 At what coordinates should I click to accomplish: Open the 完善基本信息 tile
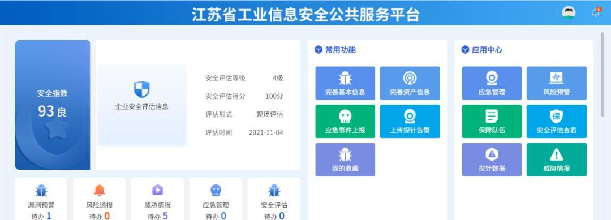345,83
